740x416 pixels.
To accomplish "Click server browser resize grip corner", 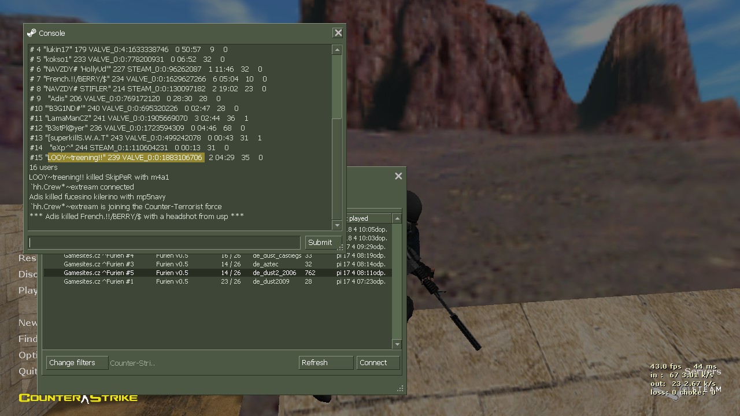I will (400, 389).
